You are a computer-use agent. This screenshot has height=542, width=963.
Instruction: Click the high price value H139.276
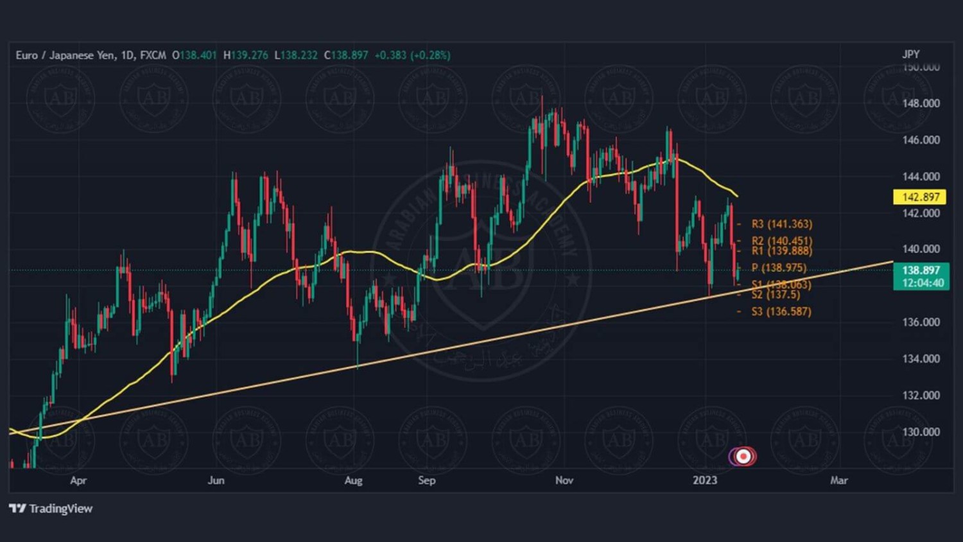246,55
